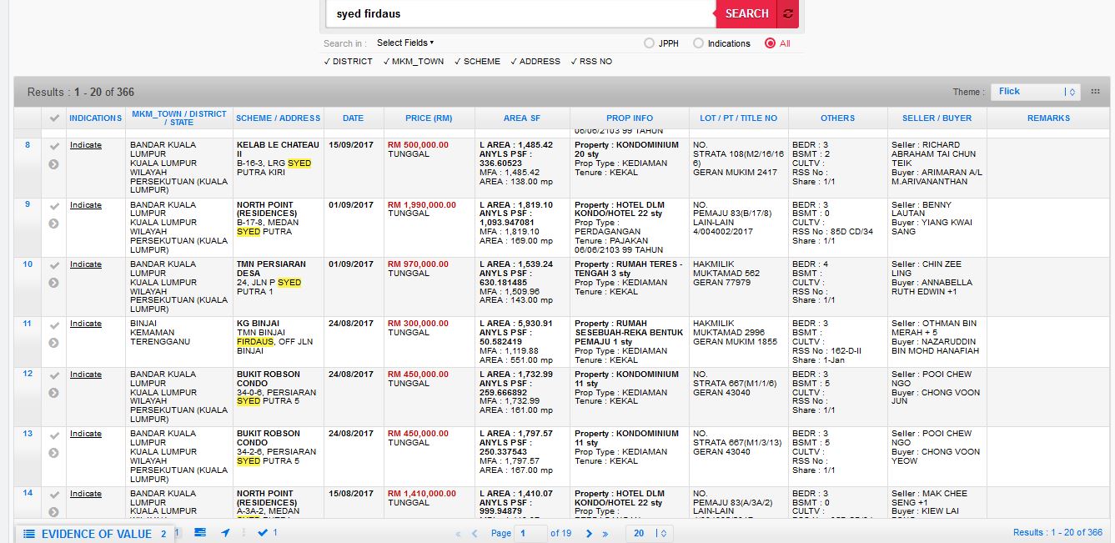Click the map location arrow icon in footer
1115x543 pixels.
[225, 533]
